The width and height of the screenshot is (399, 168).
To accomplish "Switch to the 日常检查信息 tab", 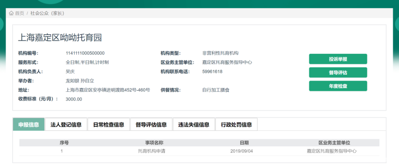I will (x=109, y=125).
